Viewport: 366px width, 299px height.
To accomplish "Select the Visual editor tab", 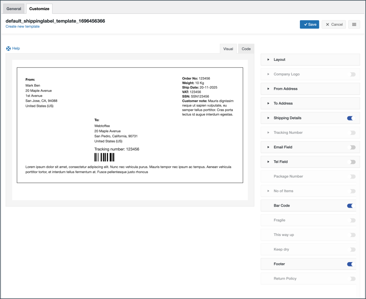I will tap(228, 49).
